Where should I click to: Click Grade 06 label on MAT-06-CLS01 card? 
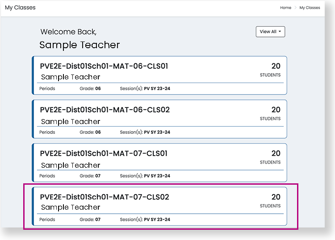pos(90,88)
